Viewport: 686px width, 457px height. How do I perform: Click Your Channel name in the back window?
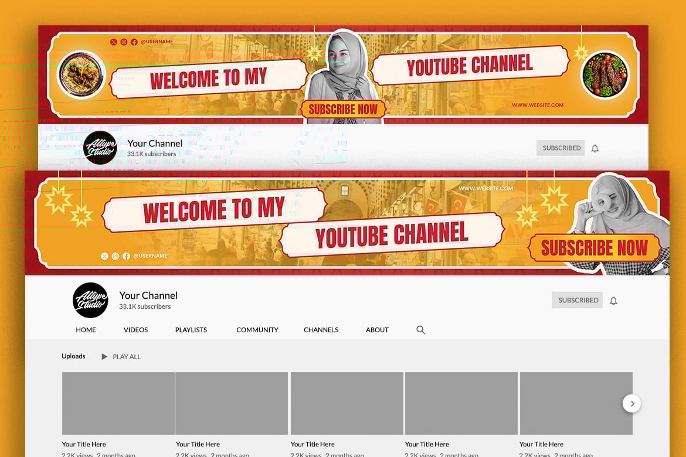(x=155, y=144)
